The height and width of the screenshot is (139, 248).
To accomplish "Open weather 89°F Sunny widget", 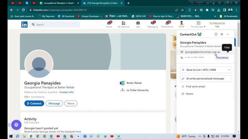I will (186, 136).
